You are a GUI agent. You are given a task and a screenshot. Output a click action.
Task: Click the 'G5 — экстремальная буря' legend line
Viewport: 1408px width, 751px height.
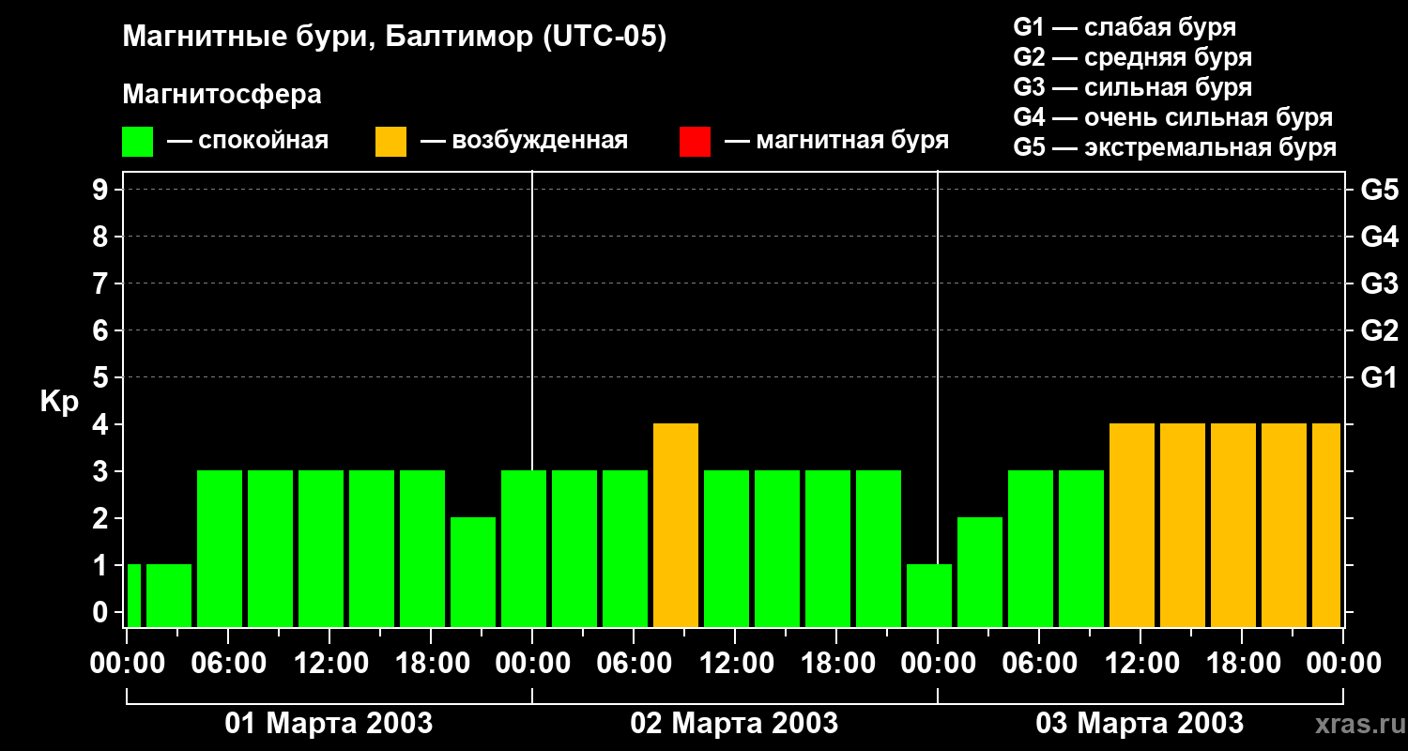pos(1174,147)
